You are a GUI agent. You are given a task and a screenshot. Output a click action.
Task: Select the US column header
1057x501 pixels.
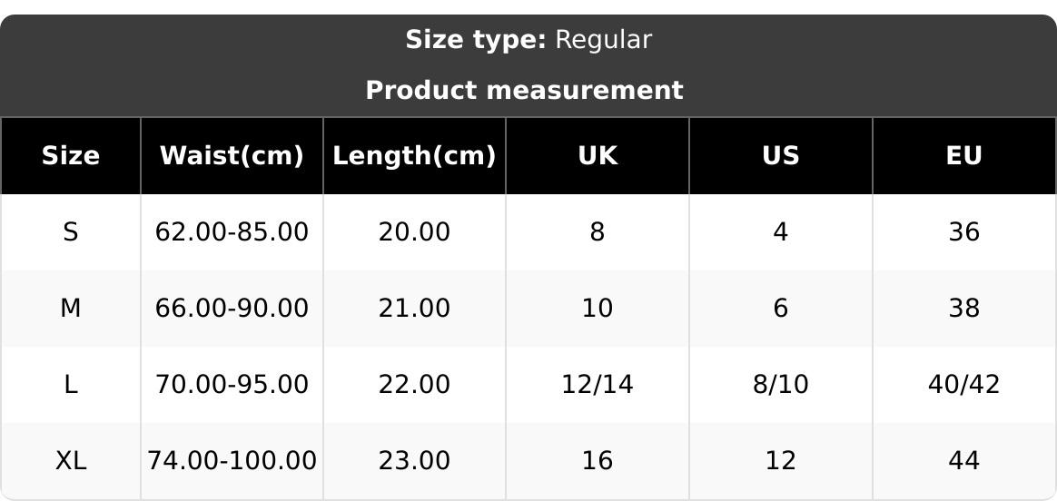[x=781, y=156]
